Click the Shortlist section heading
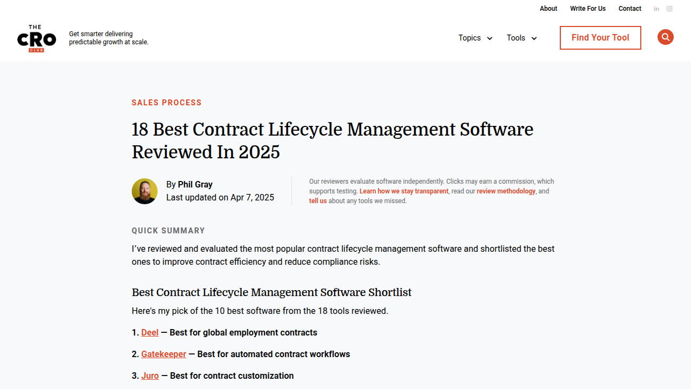This screenshot has width=691, height=389. (272, 292)
